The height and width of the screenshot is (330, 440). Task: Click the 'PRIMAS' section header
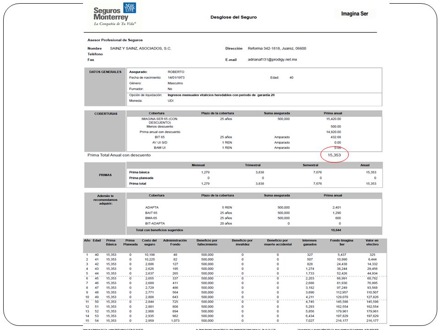pyautogui.click(x=105, y=175)
